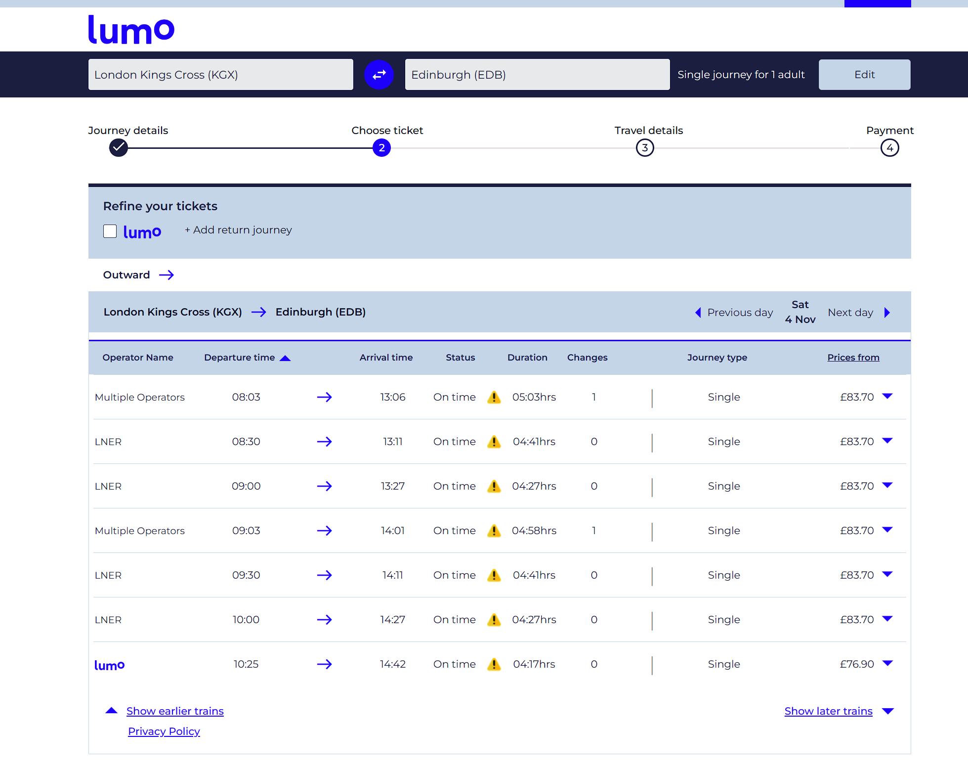Screen dimensions: 968x775
Task: Click the Status column header
Action: click(461, 358)
